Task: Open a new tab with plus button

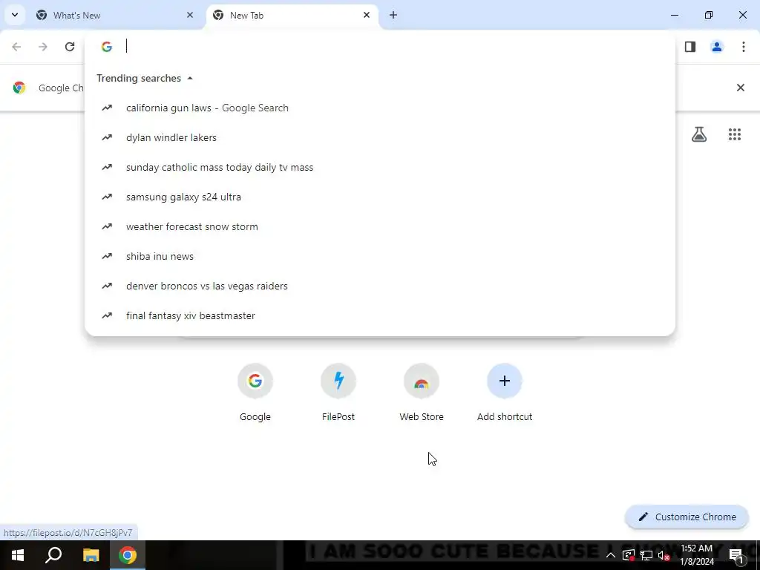Action: tap(393, 15)
